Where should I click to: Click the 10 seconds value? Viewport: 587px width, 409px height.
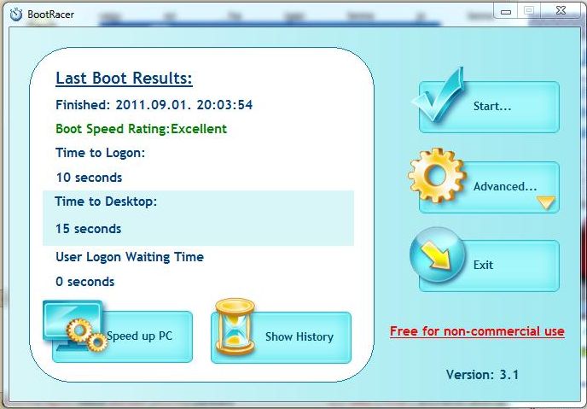pos(89,177)
